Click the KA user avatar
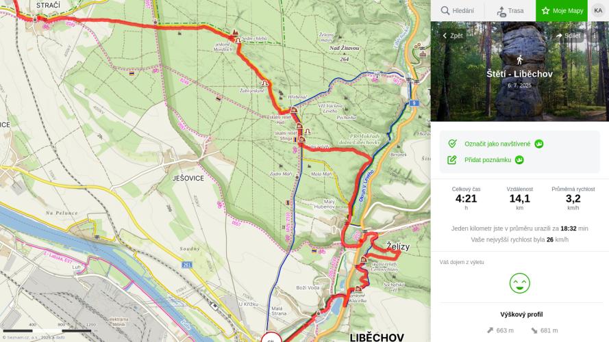 point(598,10)
